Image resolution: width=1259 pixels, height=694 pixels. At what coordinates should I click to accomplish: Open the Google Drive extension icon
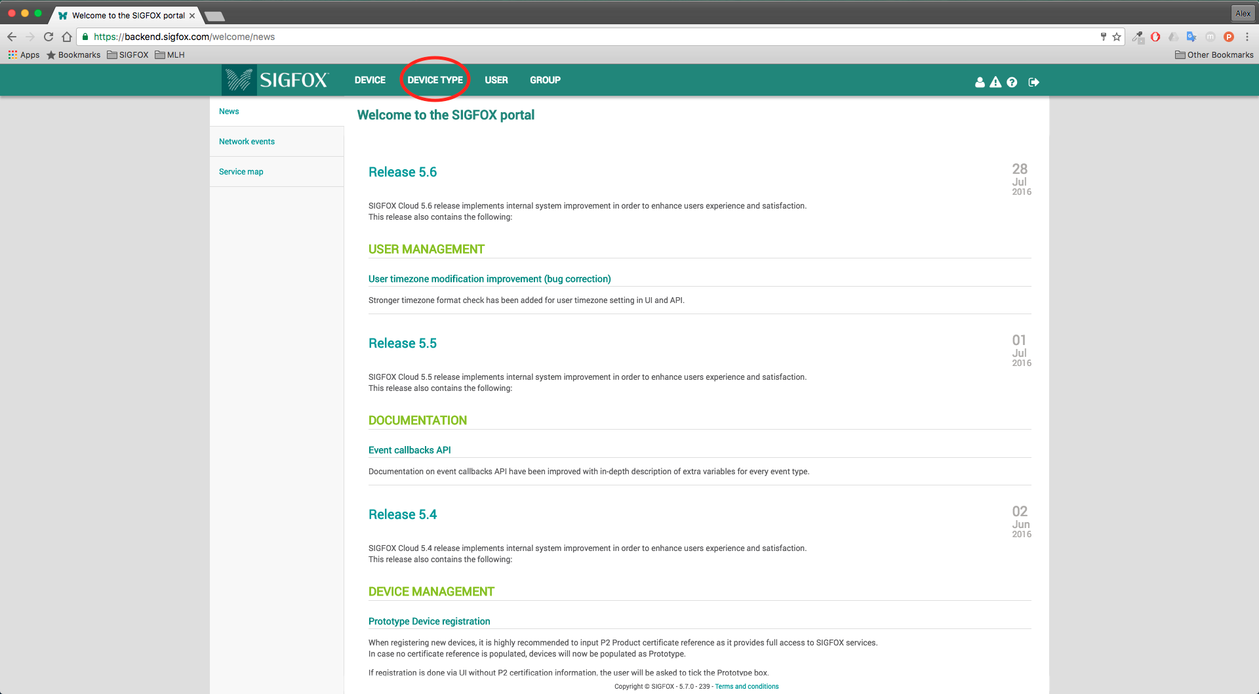coord(1174,37)
